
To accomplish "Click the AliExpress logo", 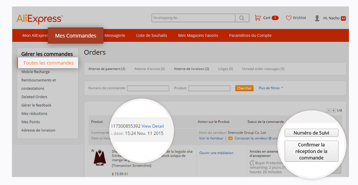I will (x=39, y=19).
